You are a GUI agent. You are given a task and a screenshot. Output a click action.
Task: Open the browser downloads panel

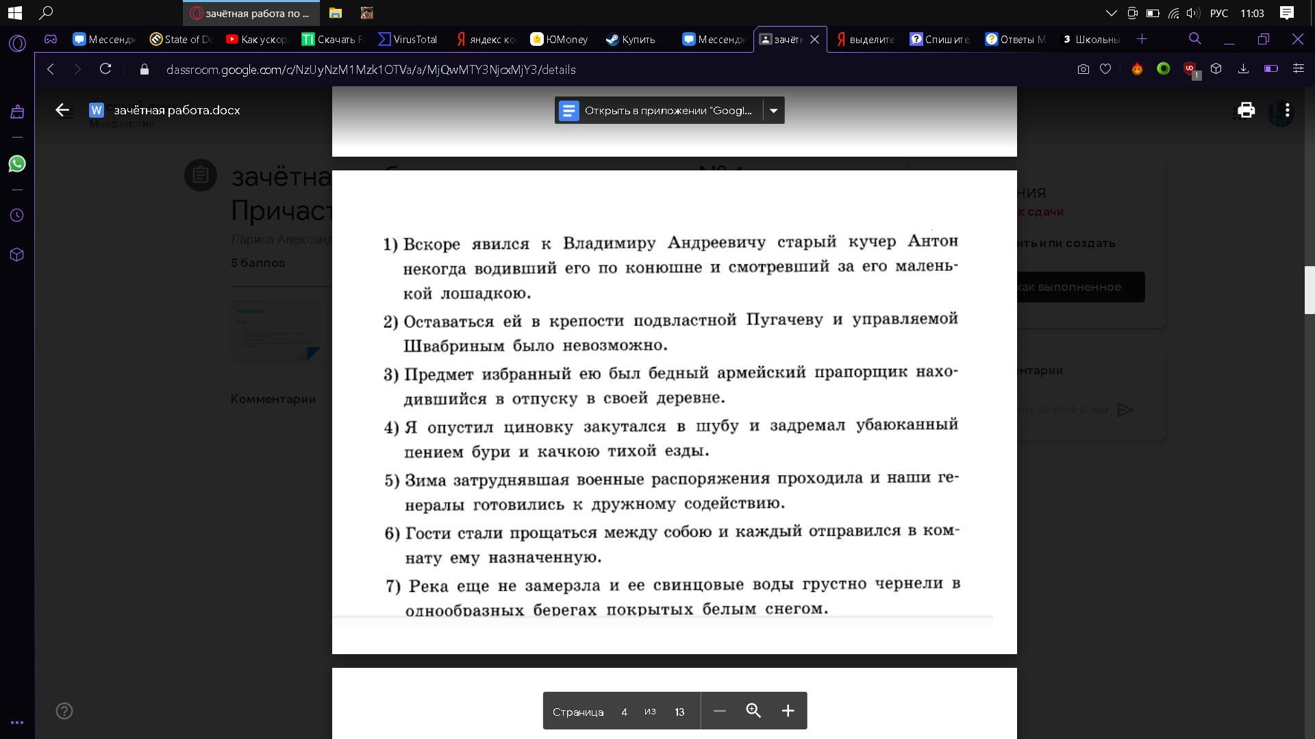[x=1243, y=69]
